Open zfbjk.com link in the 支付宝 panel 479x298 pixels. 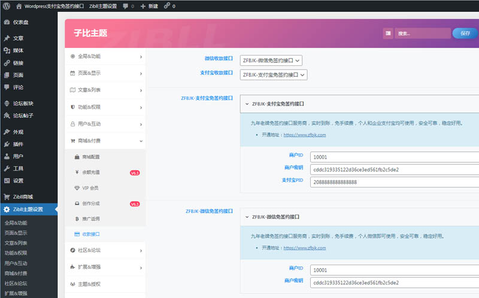tap(305, 135)
